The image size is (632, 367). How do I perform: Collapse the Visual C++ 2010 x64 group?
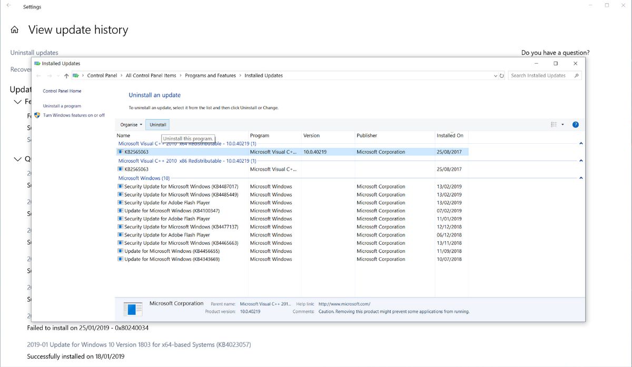[x=581, y=143]
